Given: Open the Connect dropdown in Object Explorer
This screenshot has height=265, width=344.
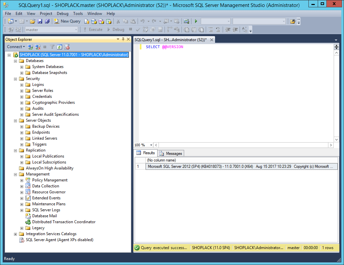Looking at the screenshot, I should 16,47.
